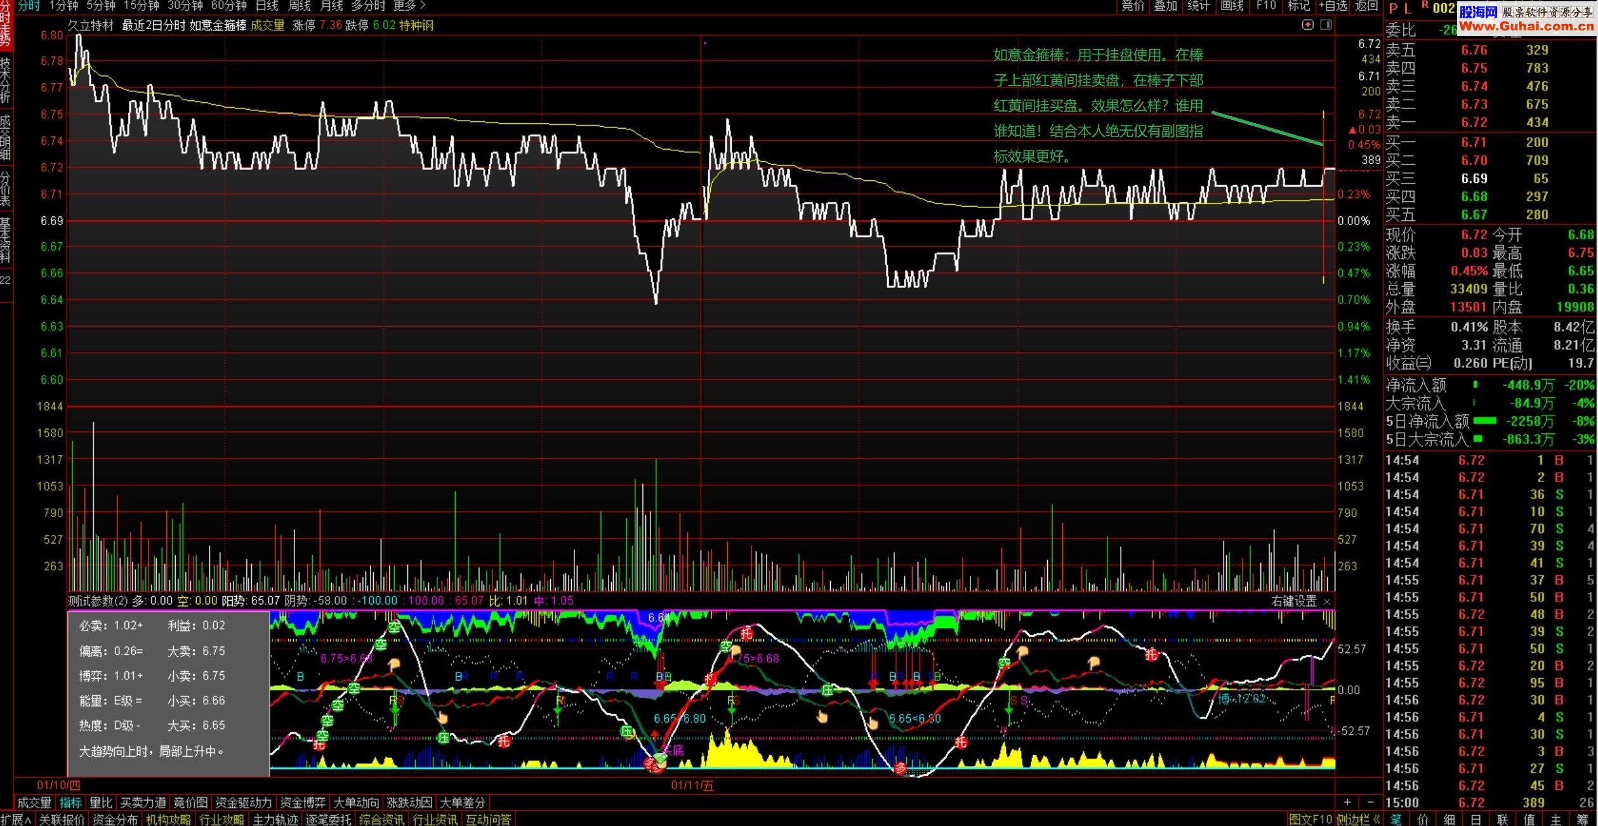Activate the 画线 drawing tool
1598x826 pixels.
pyautogui.click(x=1232, y=6)
